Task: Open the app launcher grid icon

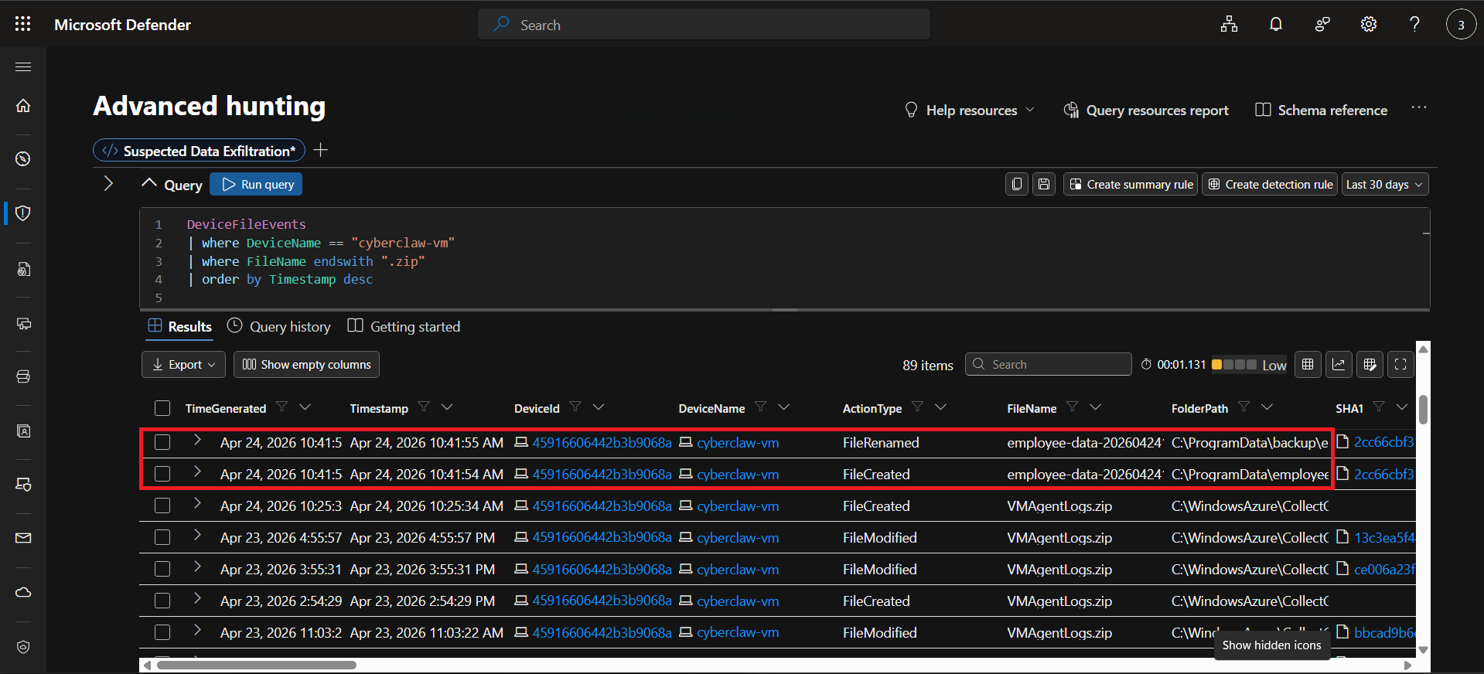Action: (x=23, y=24)
